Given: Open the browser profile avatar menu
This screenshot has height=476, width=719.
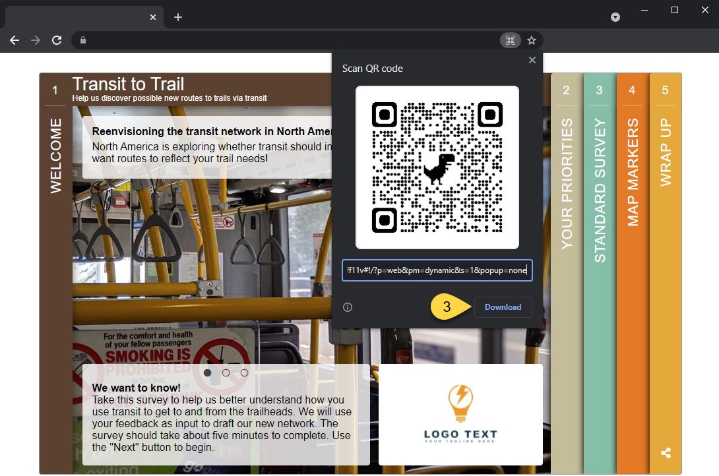Looking at the screenshot, I should point(615,17).
